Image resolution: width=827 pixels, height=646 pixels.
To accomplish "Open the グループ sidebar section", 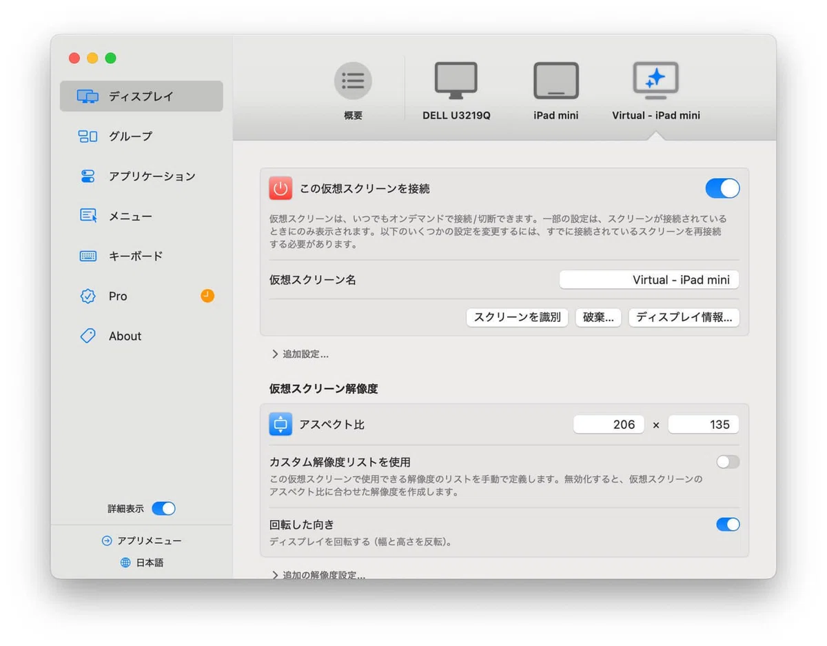I will (x=141, y=136).
